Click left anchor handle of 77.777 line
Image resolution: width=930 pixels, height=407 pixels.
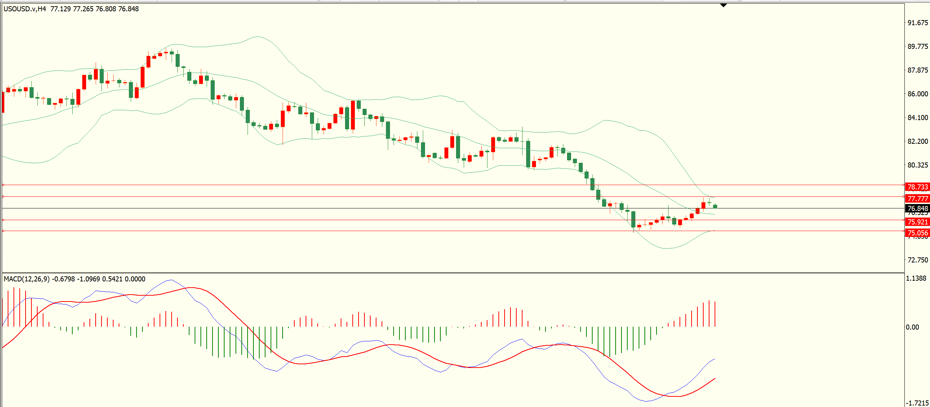[x=3, y=197]
